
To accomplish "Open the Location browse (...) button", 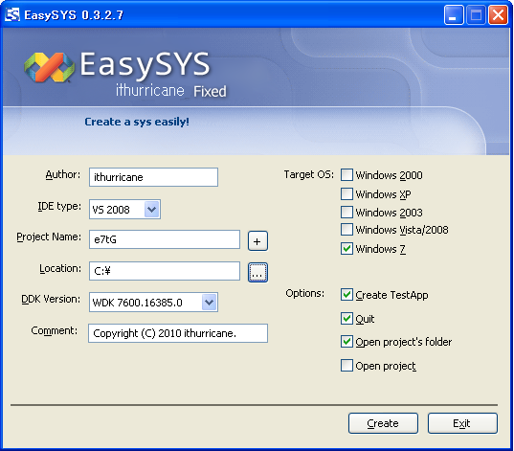I will click(x=257, y=272).
